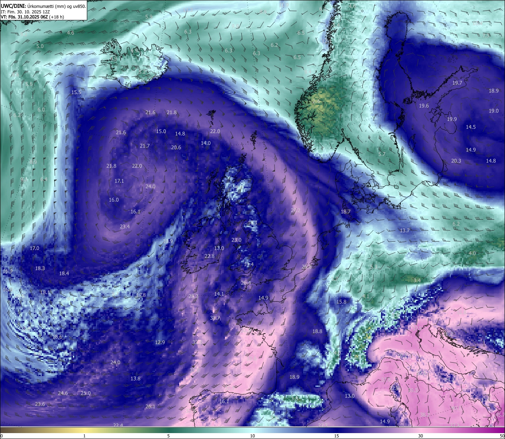The height and width of the screenshot is (439, 505).
Task: Click the map value 18.4
Action: (x=64, y=274)
